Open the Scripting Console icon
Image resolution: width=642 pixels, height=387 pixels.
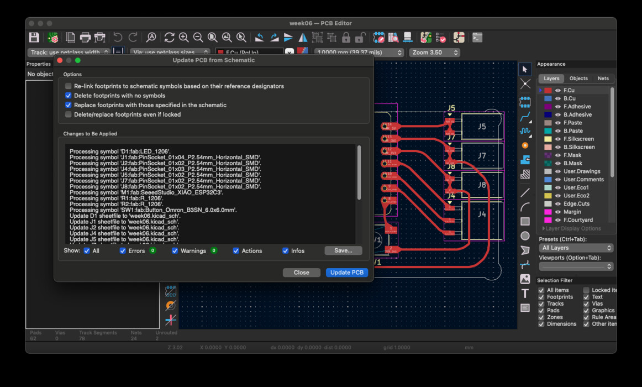click(x=477, y=38)
